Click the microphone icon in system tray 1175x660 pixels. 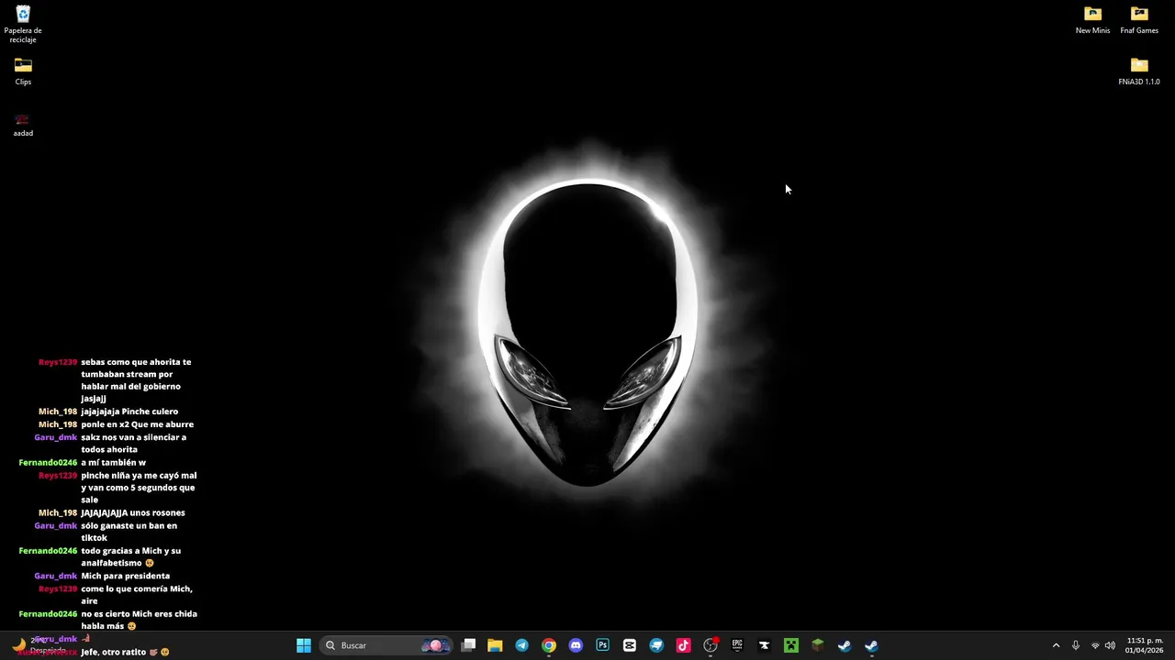pyautogui.click(x=1075, y=645)
